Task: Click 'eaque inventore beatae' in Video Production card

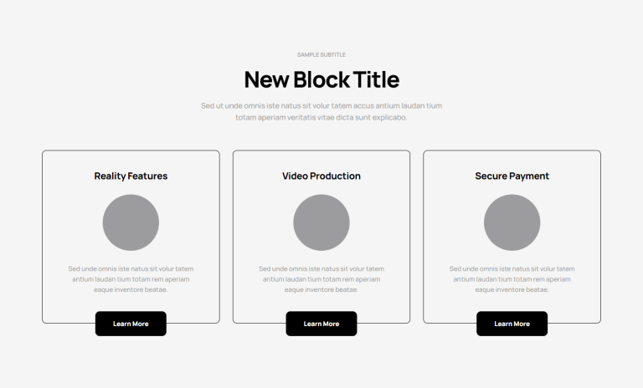Action: point(321,289)
